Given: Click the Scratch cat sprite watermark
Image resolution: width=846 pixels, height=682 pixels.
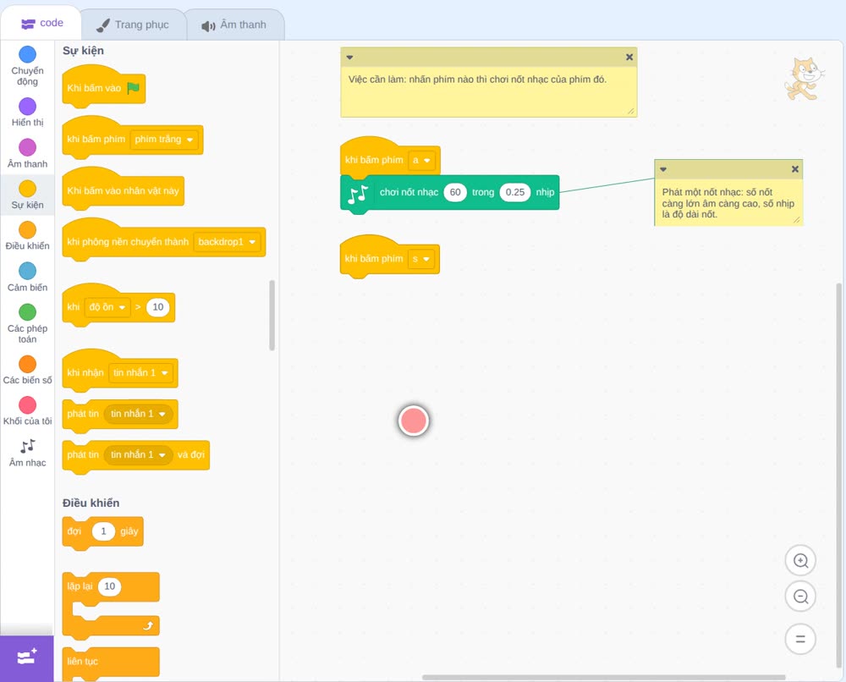Looking at the screenshot, I should [804, 79].
